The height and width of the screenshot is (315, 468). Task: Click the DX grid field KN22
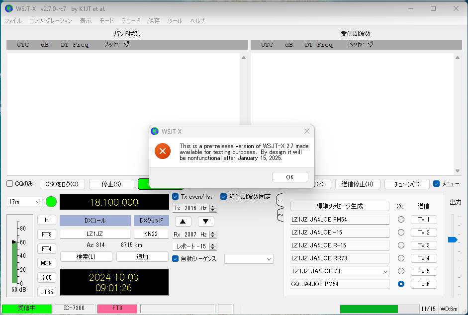pyautogui.click(x=151, y=234)
